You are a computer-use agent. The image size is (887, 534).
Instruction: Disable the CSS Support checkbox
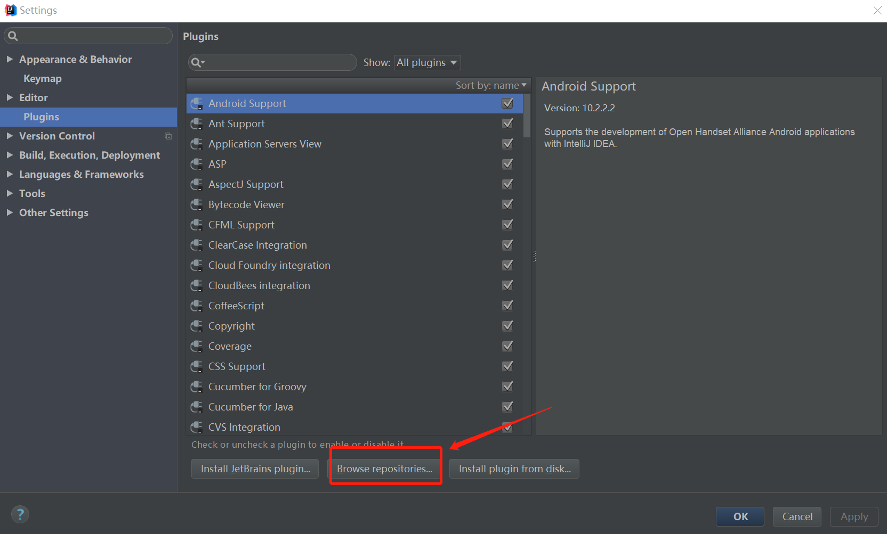(507, 366)
